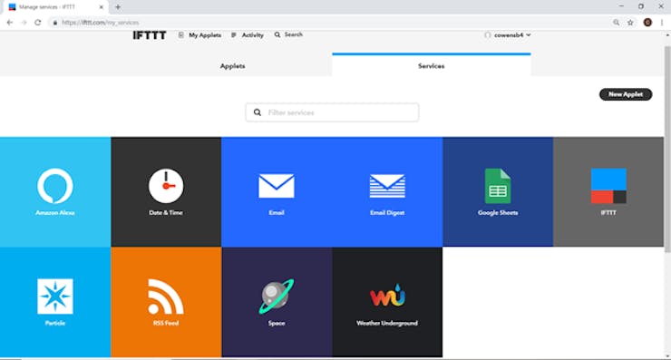The height and width of the screenshot is (360, 671).
Task: Open the RSS Feed service
Action: [x=166, y=302]
